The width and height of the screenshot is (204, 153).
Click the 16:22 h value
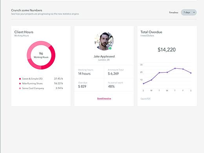[x=58, y=83]
